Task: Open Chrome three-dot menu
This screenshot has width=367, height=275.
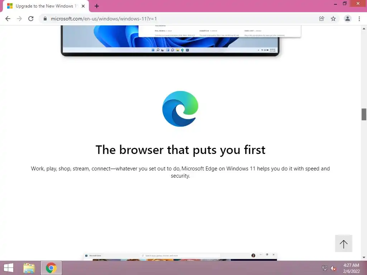Action: (359, 19)
